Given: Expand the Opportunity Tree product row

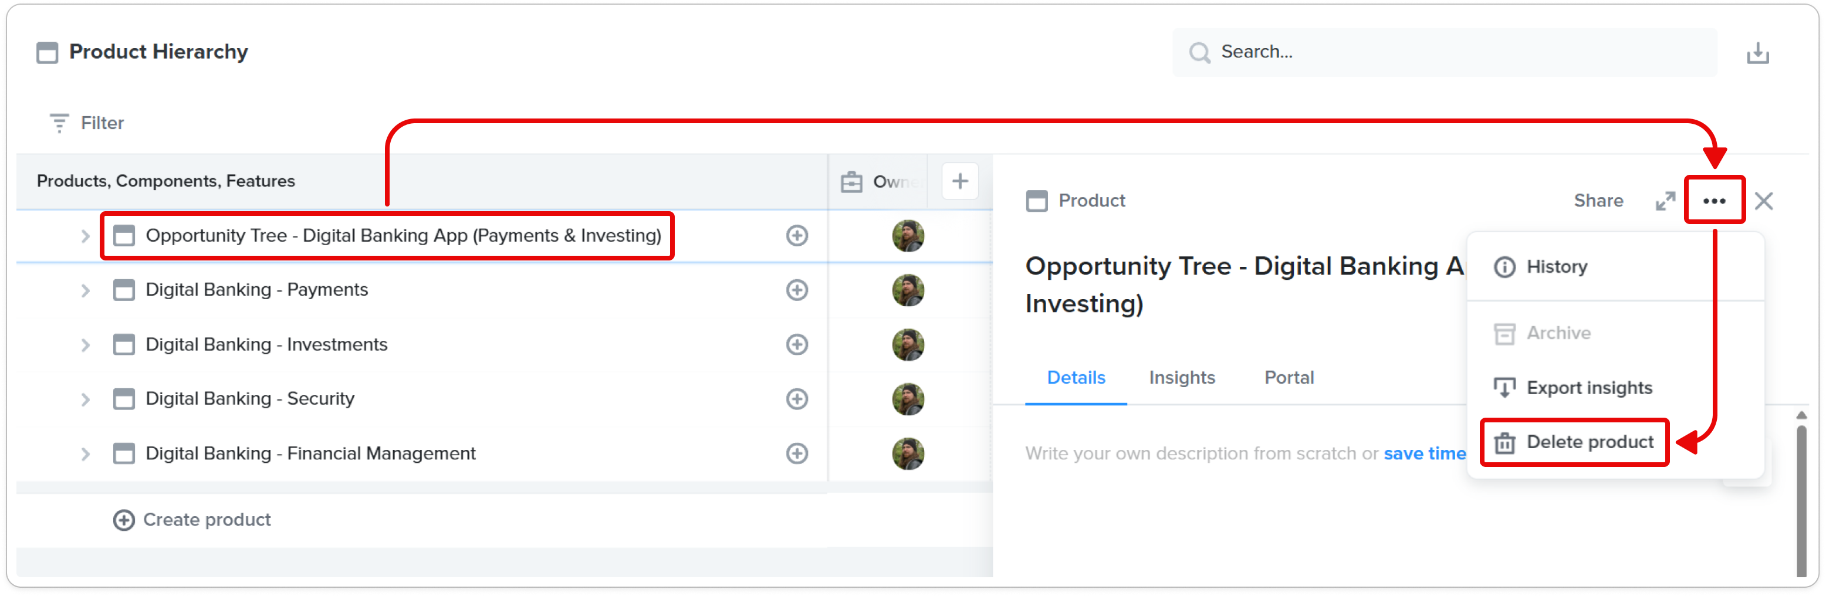Looking at the screenshot, I should (85, 236).
